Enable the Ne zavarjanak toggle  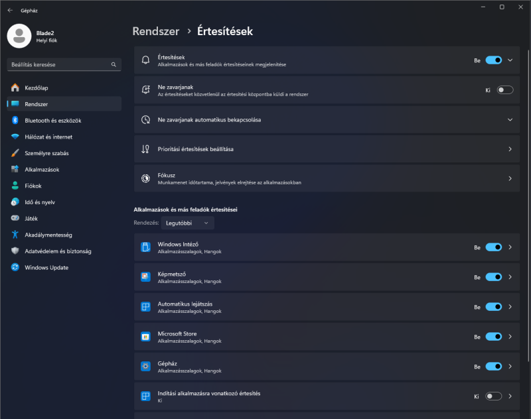505,90
